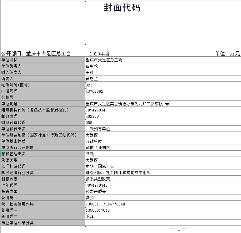Select value 县级

coord(90,154)
